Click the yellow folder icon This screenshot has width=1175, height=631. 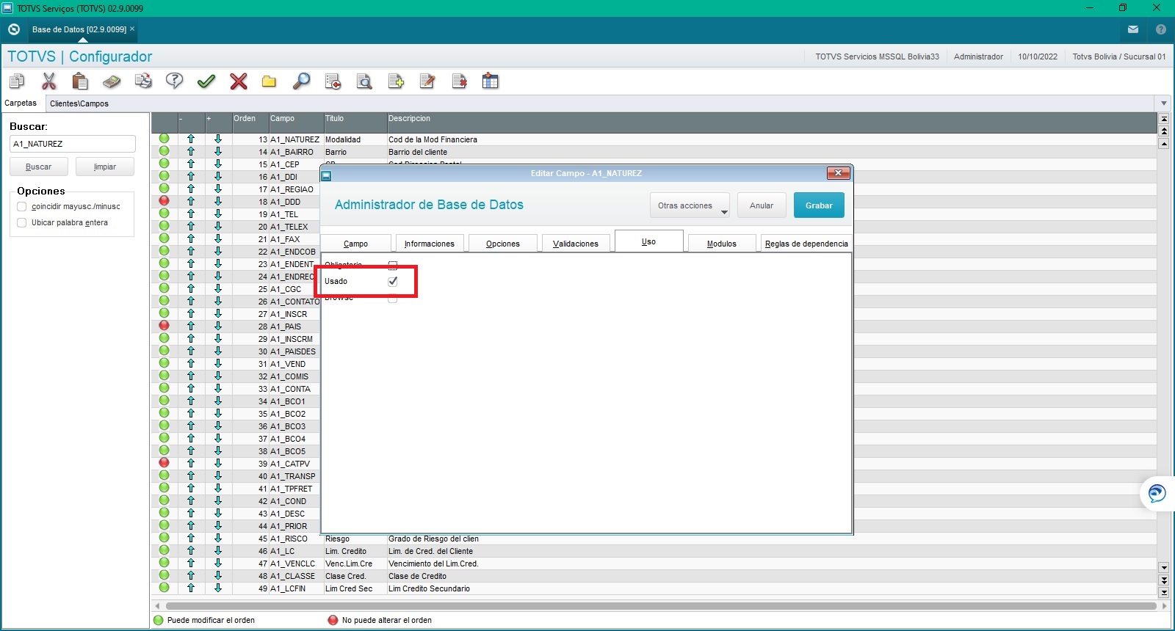click(x=270, y=81)
